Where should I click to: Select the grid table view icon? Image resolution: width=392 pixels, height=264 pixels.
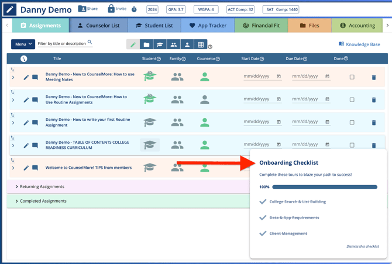pyautogui.click(x=201, y=45)
